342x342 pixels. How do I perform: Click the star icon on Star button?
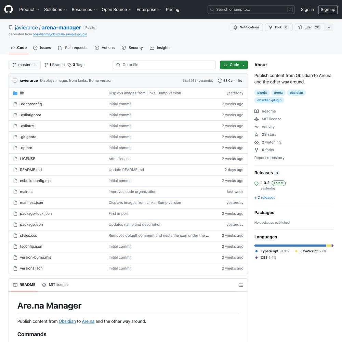(300, 27)
